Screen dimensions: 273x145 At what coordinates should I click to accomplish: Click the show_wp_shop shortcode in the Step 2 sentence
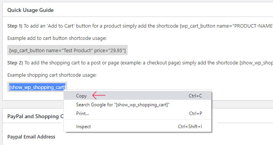[x=256, y=63]
